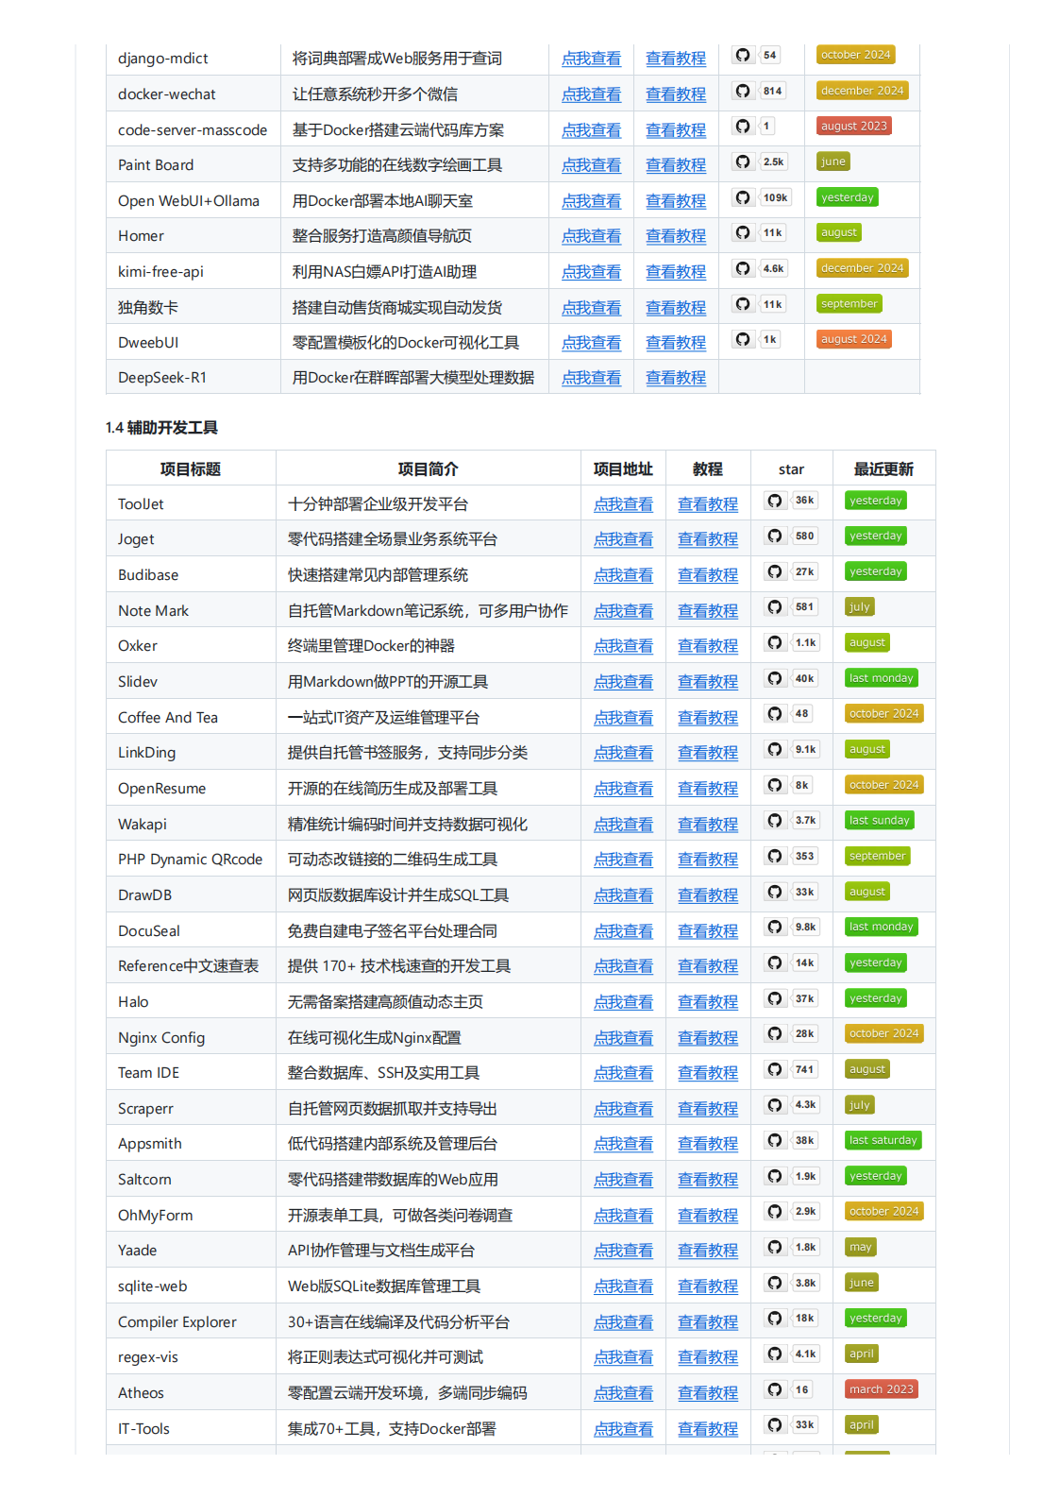Click GitHub icon in Oxker row
Screen dimensions: 1060x1499
point(775,642)
